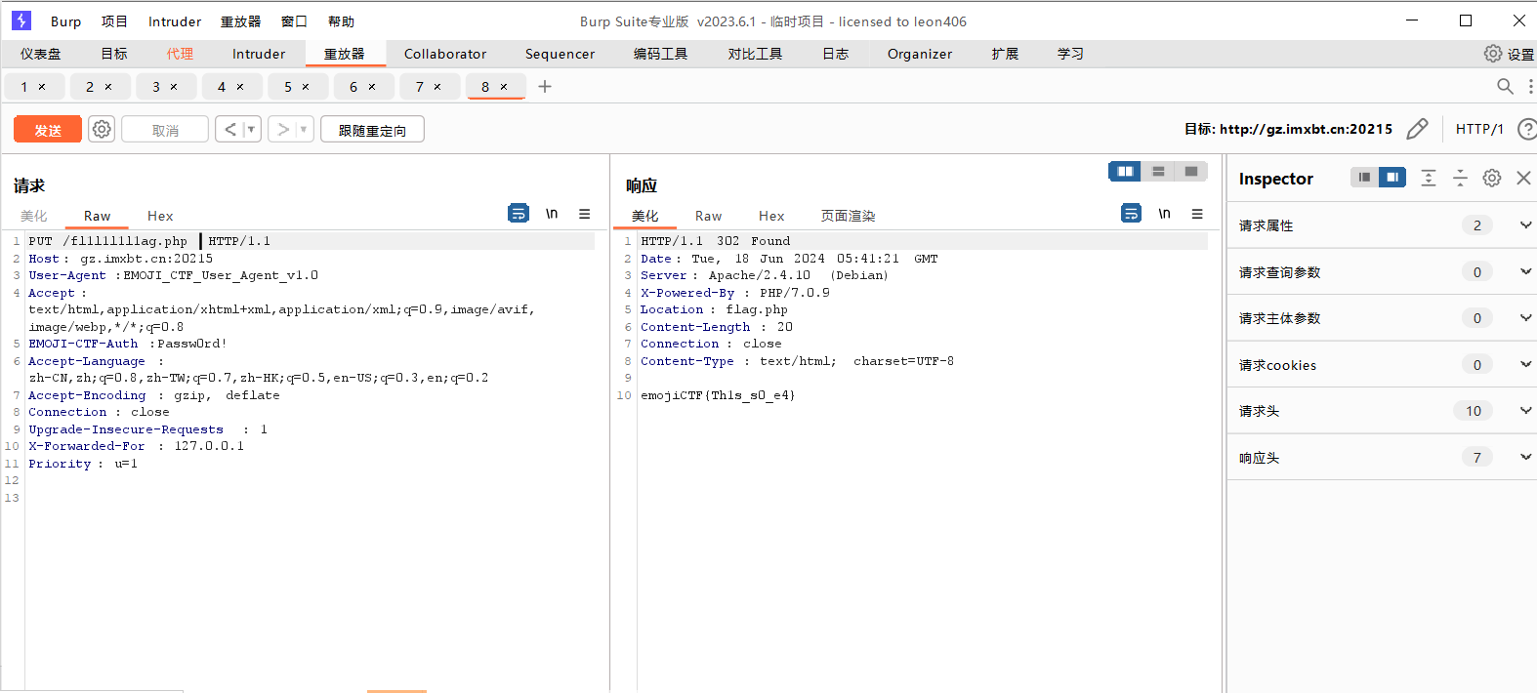The width and height of the screenshot is (1537, 693).
Task: Switch to top-bottom stacked layout
Action: [1158, 171]
